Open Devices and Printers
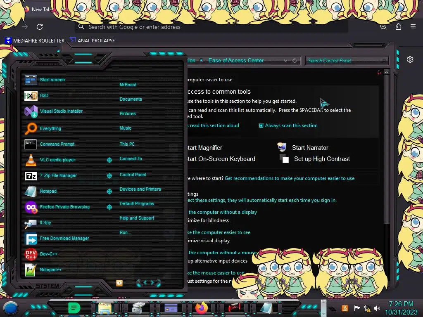 [140, 189]
